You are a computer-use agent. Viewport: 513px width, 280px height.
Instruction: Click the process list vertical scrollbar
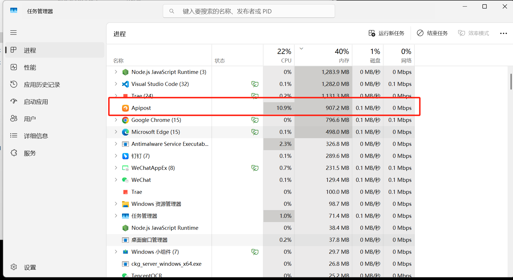[x=511, y=81]
